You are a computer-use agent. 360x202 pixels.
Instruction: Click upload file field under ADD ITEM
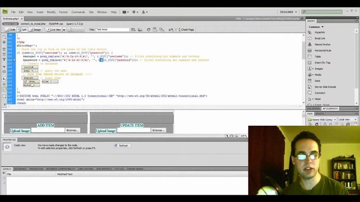(x=48, y=130)
